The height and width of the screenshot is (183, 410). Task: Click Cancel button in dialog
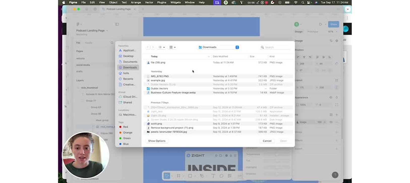pyautogui.click(x=267, y=141)
